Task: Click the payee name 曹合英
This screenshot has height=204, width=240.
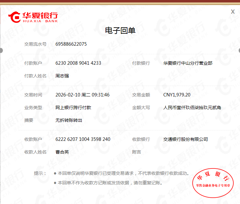Action: click(x=62, y=152)
